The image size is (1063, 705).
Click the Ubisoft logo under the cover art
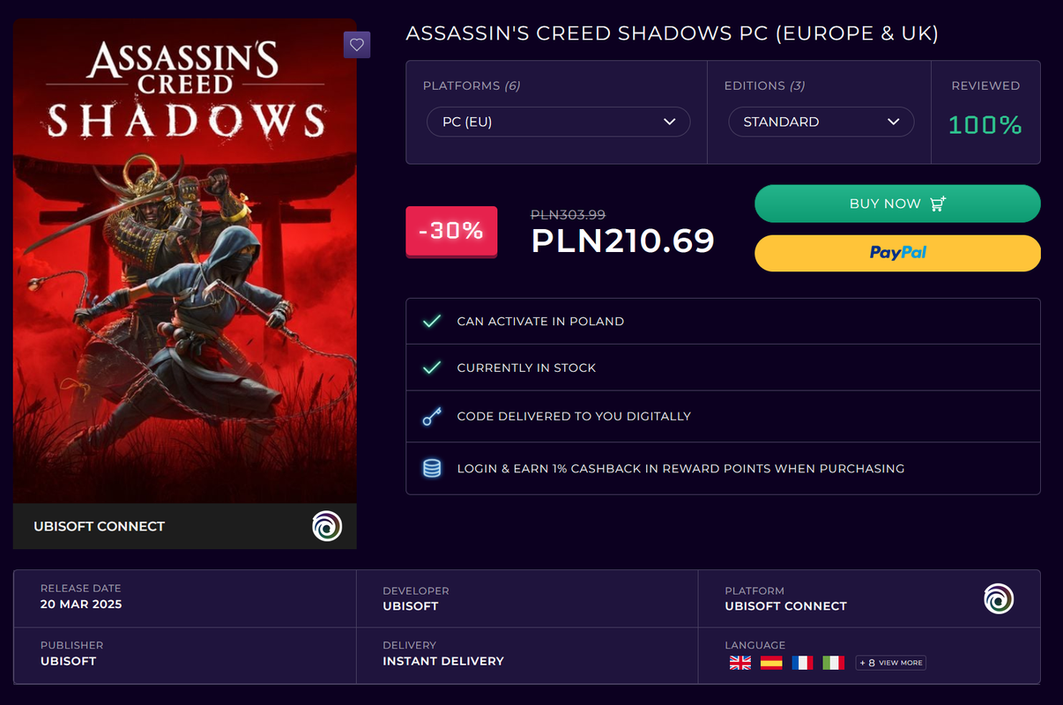327,526
